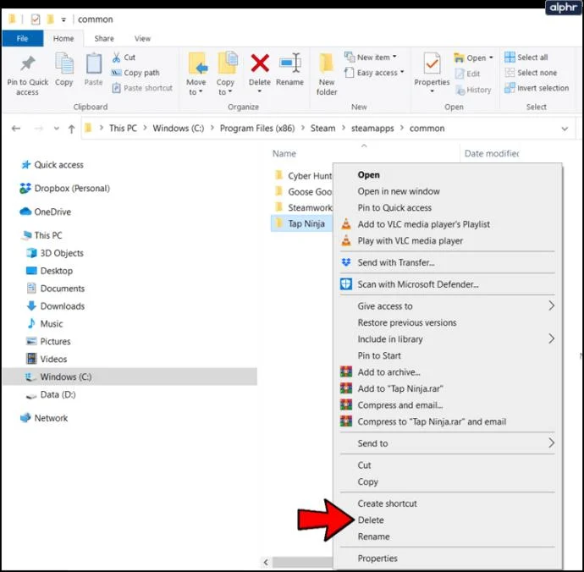This screenshot has width=584, height=572.
Task: Switch to the Share tab
Action: coord(104,38)
